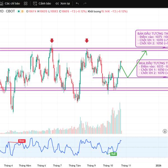168x168 pixels.
Task: Click the green market status dot
Action: click(19, 11)
